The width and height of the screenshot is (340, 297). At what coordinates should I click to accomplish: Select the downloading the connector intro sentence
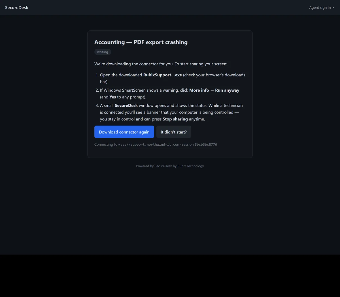point(161,64)
